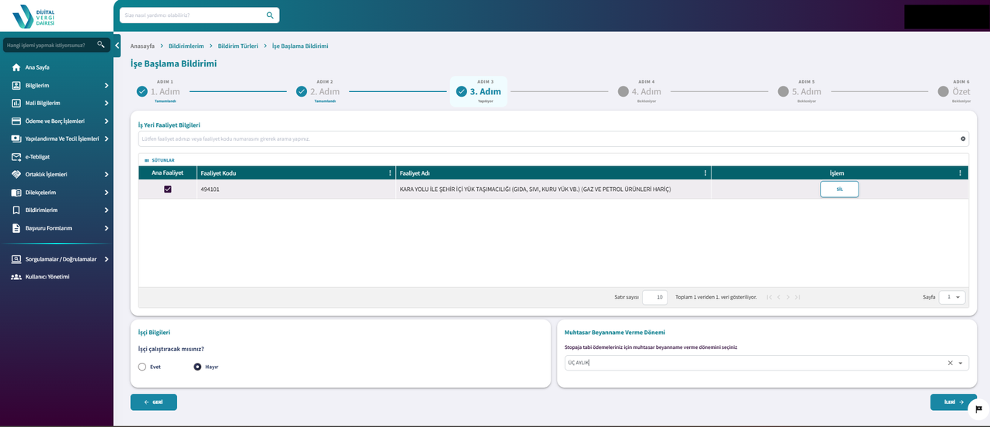Viewport: 990px width, 427px height.
Task: Select Evet for İşçi çalıştıracak mısınız
Action: tap(142, 367)
